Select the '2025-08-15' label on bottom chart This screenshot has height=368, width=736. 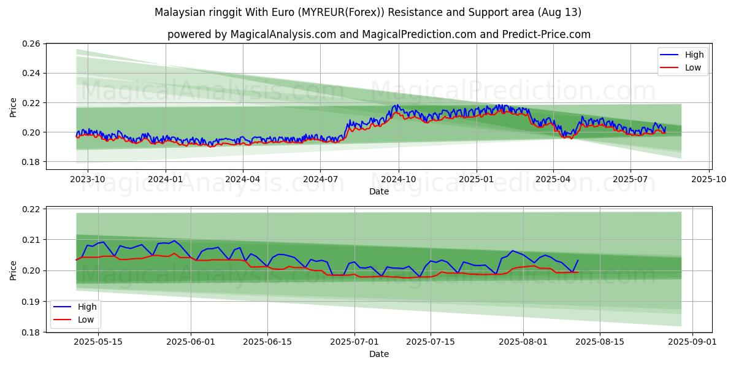coord(600,342)
